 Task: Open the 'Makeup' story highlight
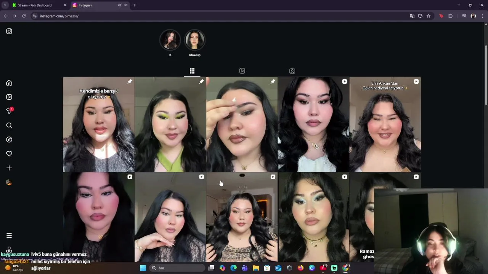pyautogui.click(x=195, y=40)
